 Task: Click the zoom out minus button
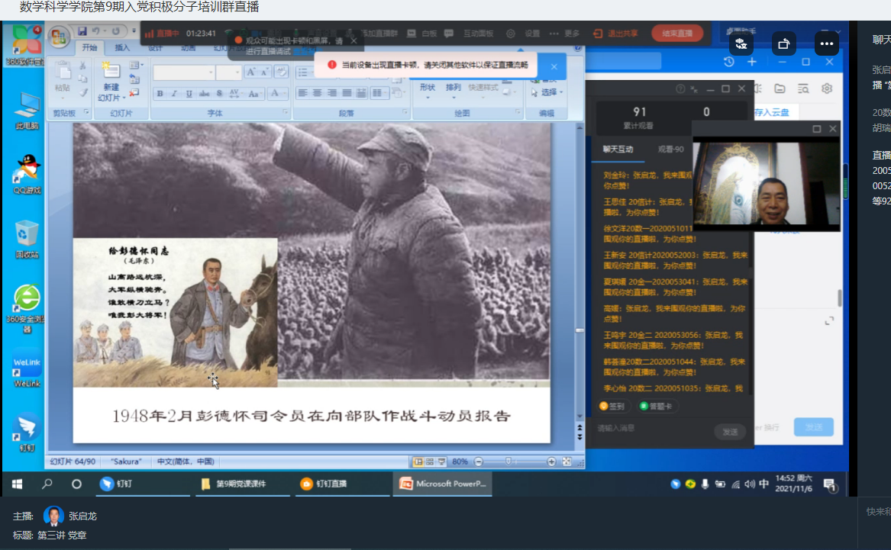[479, 462]
